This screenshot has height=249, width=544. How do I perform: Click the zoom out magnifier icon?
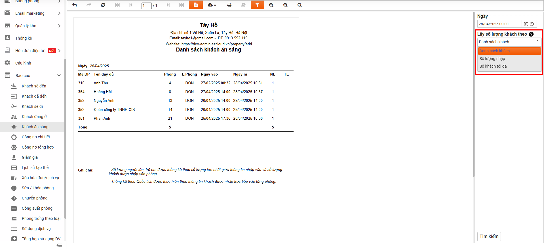(285, 5)
